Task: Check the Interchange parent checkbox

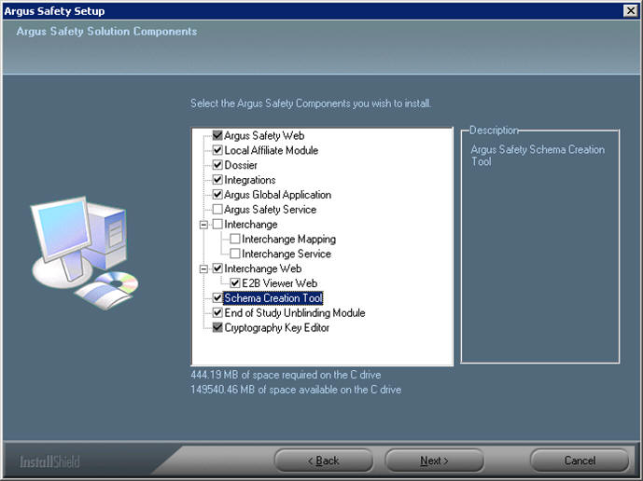Action: pos(217,224)
